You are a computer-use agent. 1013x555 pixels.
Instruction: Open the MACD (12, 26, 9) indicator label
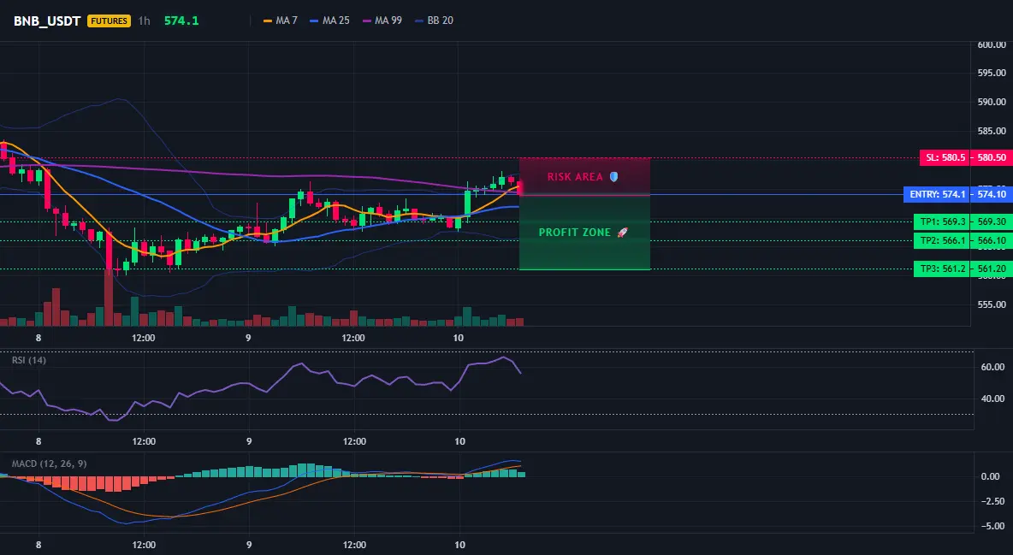[49, 463]
